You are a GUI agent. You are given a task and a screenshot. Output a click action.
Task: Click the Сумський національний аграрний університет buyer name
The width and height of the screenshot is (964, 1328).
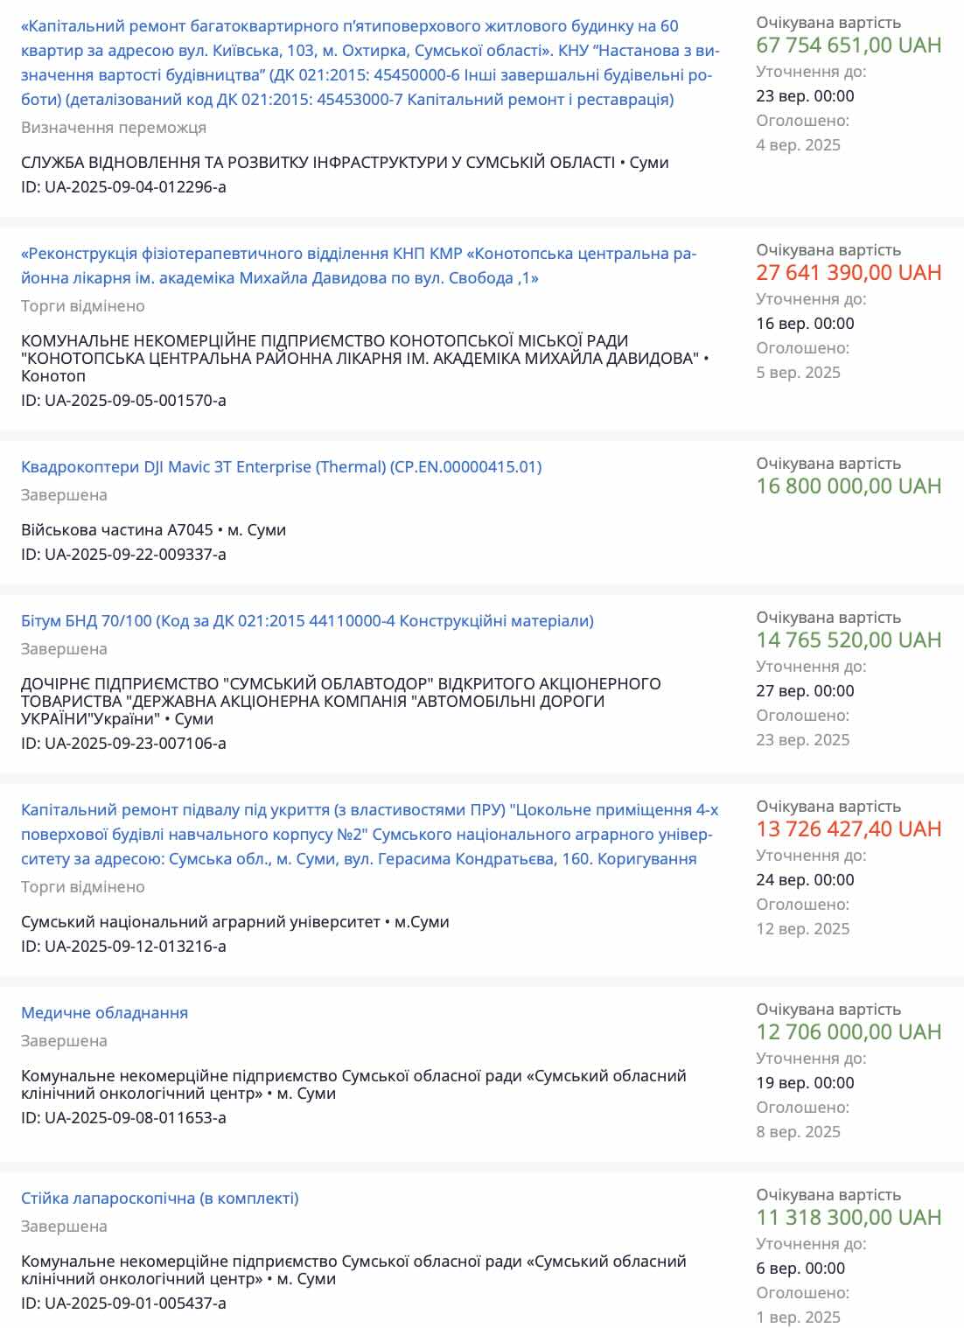(x=200, y=922)
